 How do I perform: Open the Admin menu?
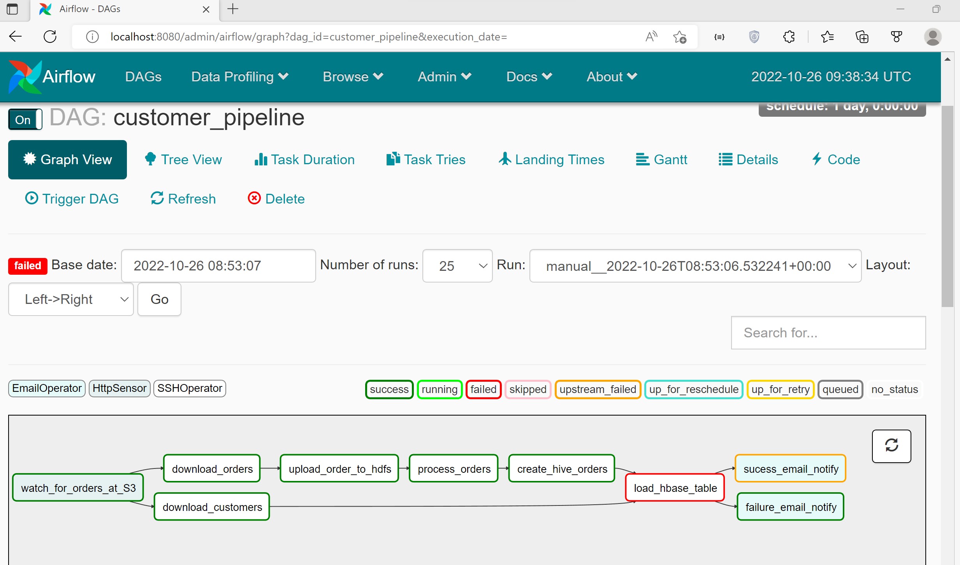pos(444,77)
